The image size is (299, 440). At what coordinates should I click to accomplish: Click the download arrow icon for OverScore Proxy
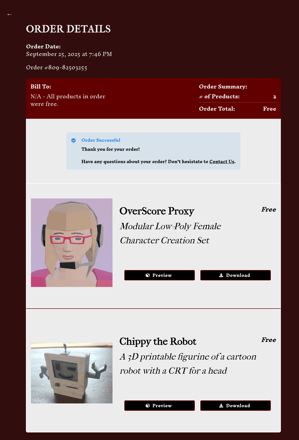pyautogui.click(x=221, y=275)
